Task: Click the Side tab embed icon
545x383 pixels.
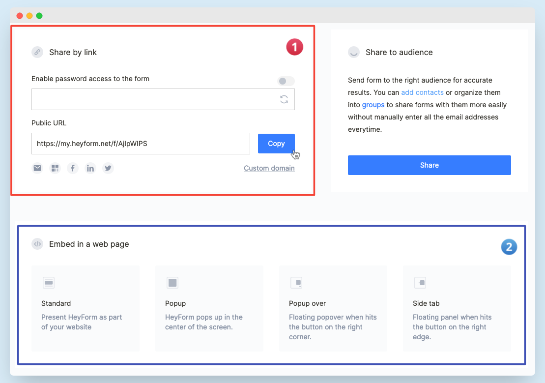Action: (x=420, y=283)
